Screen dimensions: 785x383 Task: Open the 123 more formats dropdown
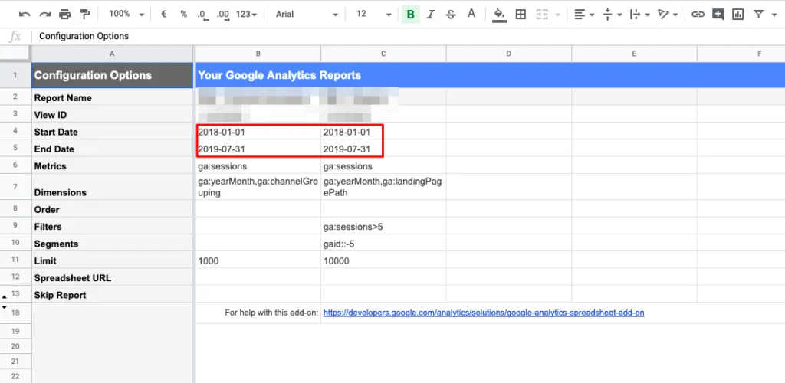[x=246, y=15]
